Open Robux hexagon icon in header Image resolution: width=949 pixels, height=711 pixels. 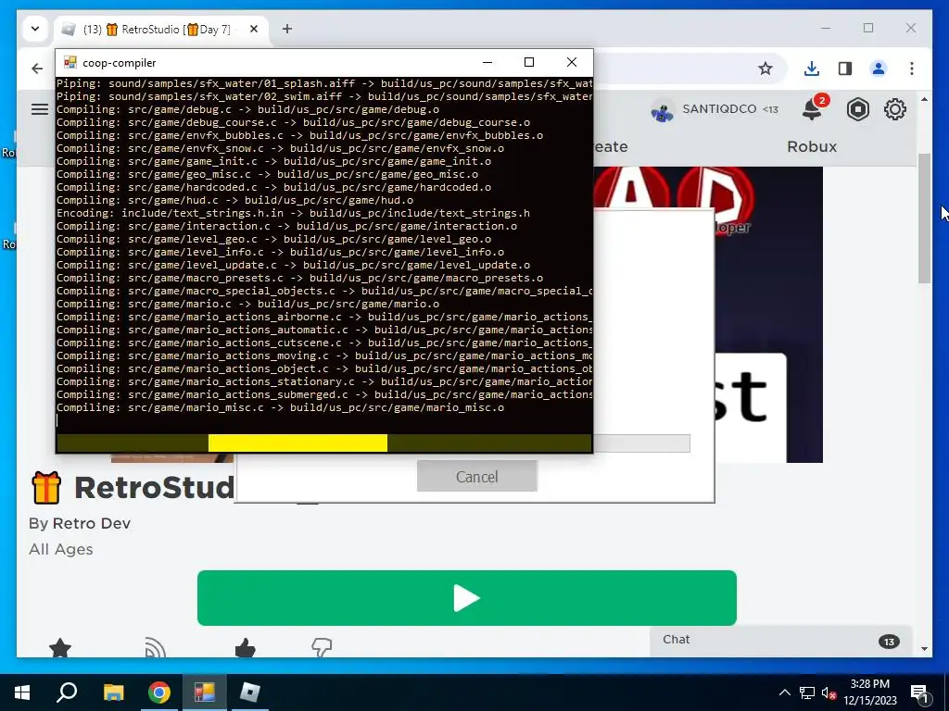857,109
